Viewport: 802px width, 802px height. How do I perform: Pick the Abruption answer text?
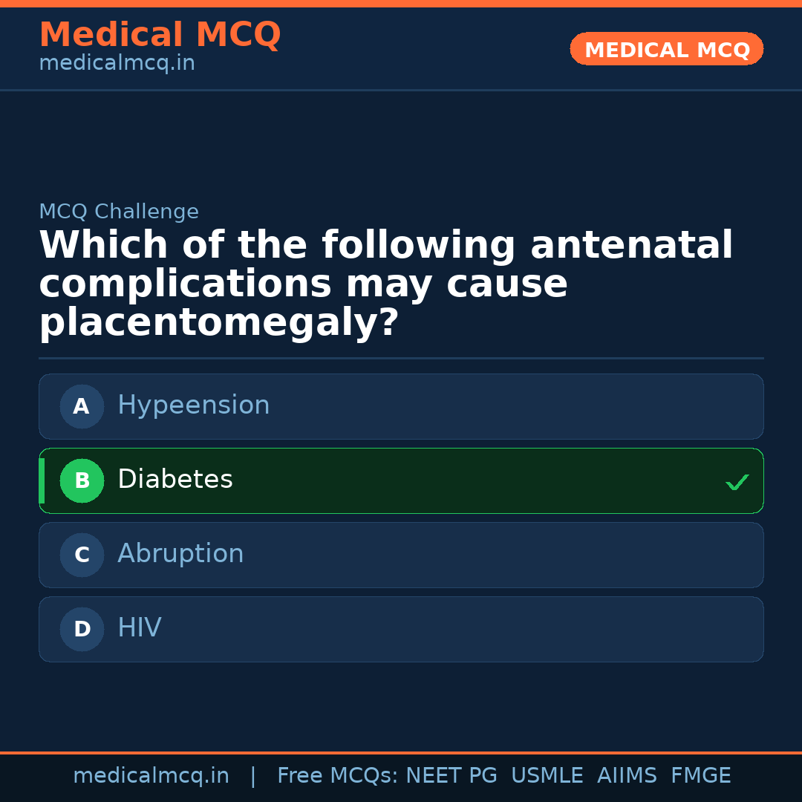click(x=180, y=554)
